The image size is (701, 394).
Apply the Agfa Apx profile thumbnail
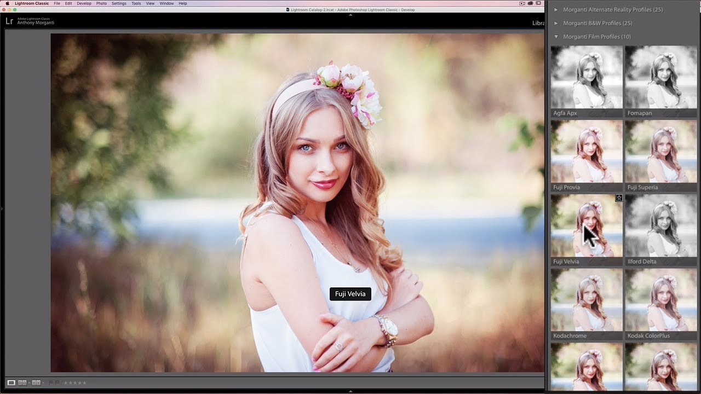pyautogui.click(x=587, y=77)
